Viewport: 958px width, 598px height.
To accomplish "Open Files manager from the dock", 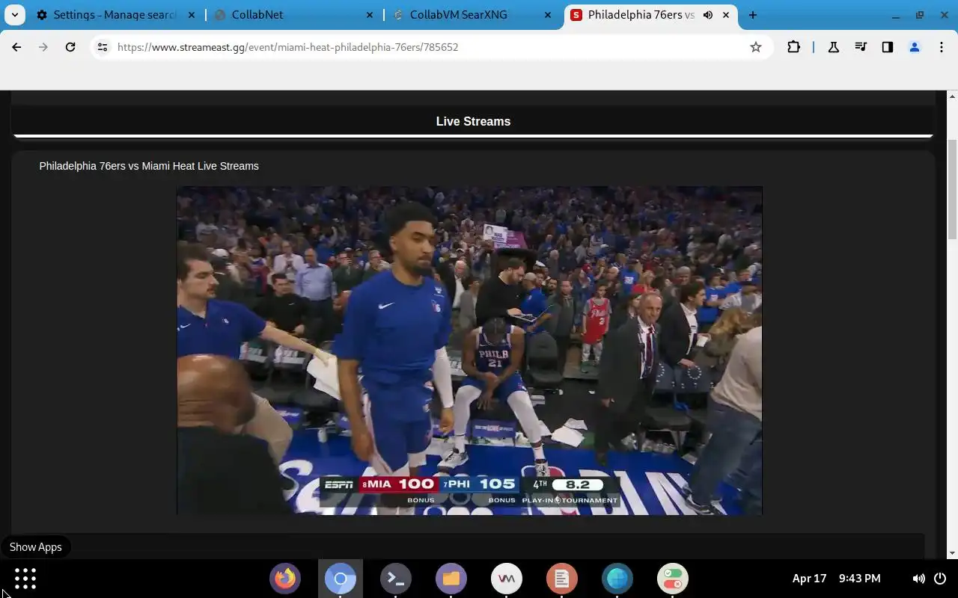I will pos(451,579).
